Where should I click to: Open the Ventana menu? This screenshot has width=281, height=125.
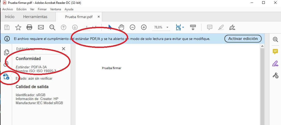pyautogui.click(x=56, y=9)
